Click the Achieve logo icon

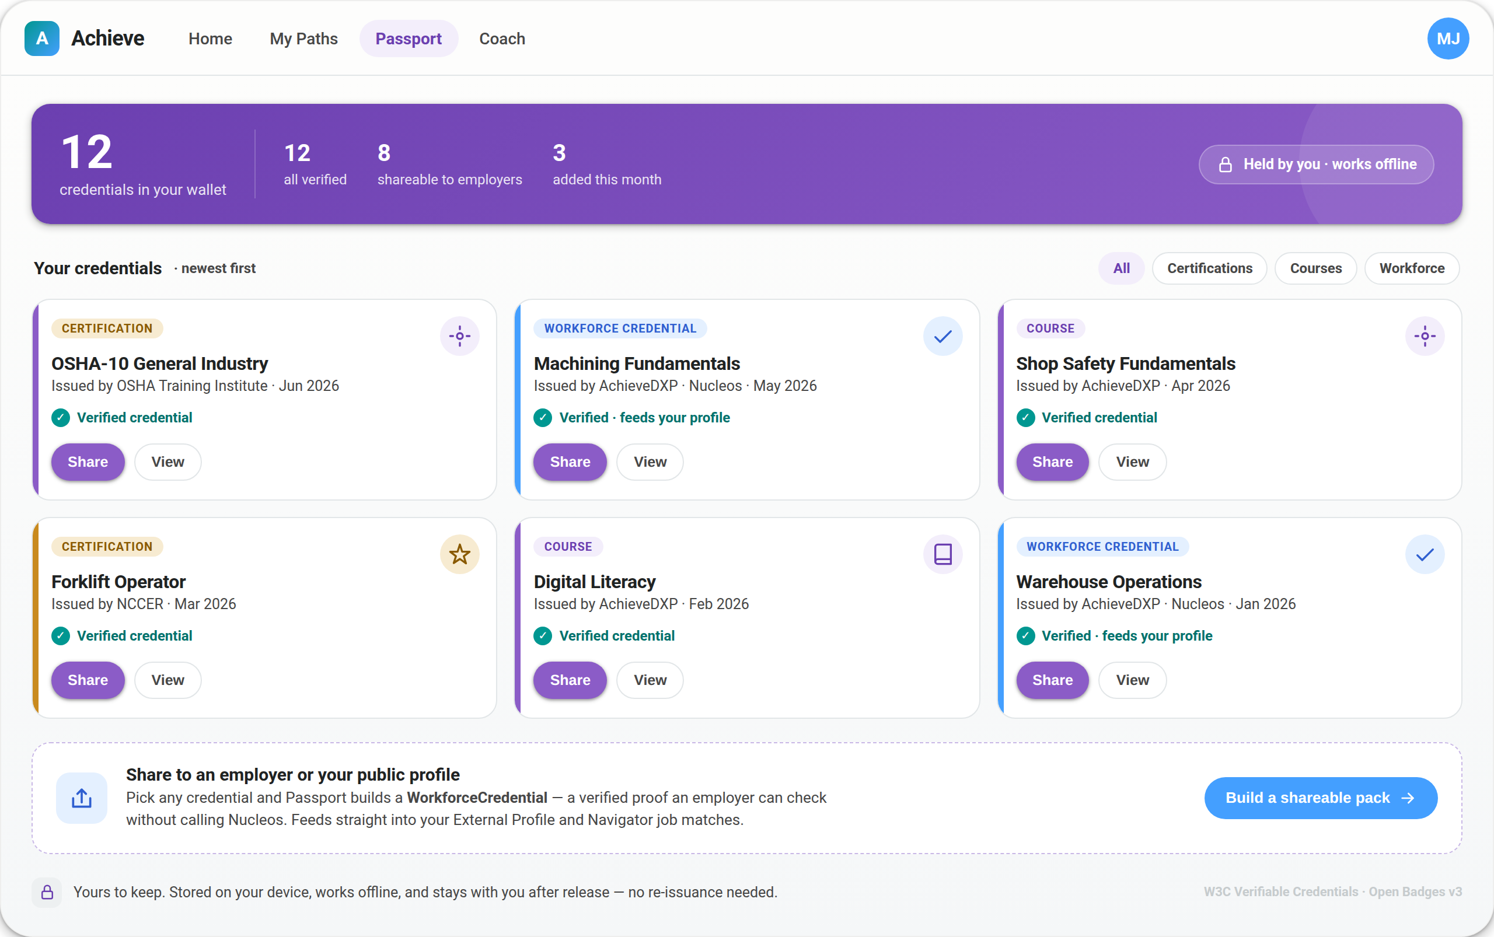pos(41,39)
